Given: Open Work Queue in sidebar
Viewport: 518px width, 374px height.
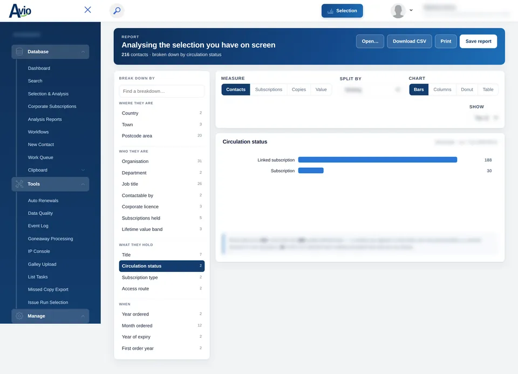Looking at the screenshot, I should [x=40, y=158].
